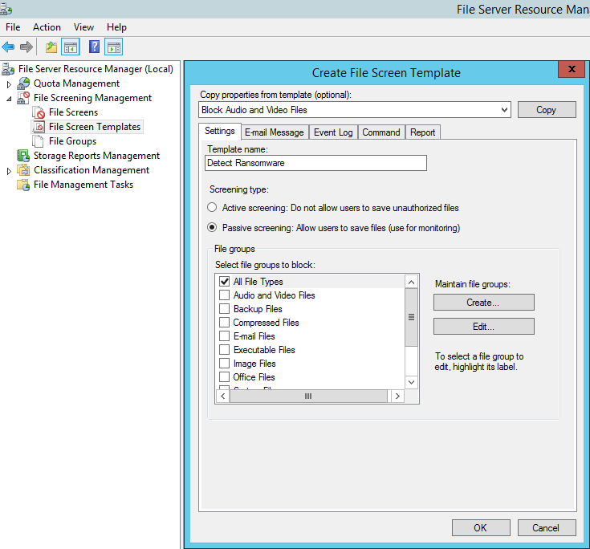Toggle the Show/Hide Console Tree icon
Image resolution: width=590 pixels, height=549 pixels.
[x=71, y=47]
